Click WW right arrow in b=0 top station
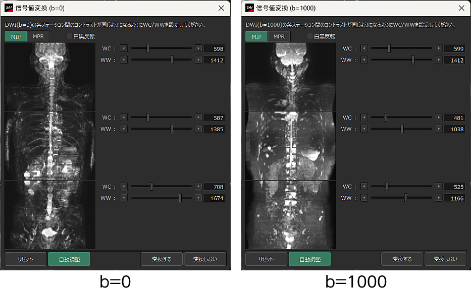The width and height of the screenshot is (471, 288). pyautogui.click(x=198, y=60)
